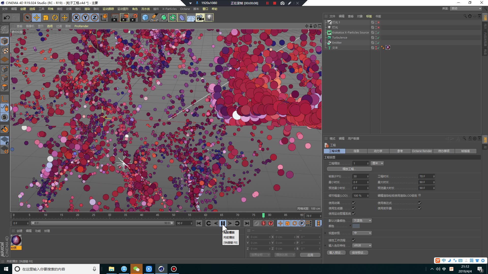Toggle 线性工作流程 checkbox
The height and width of the screenshot is (274, 488).
(x=354, y=240)
